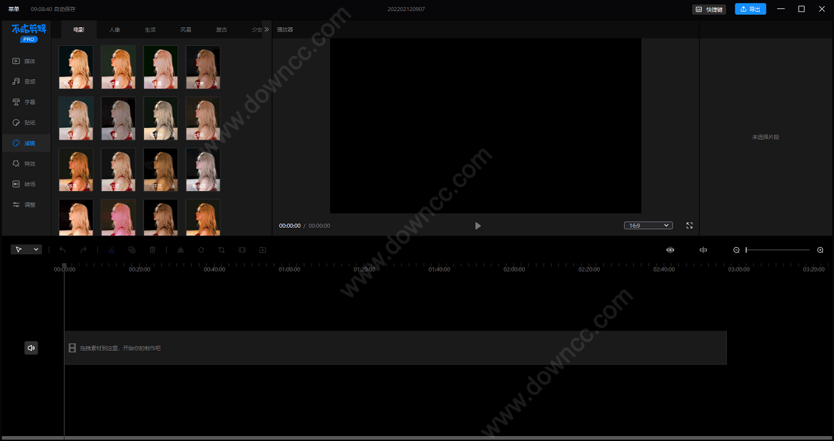Expand more filter categories with double chevron
834x441 pixels.
266,30
